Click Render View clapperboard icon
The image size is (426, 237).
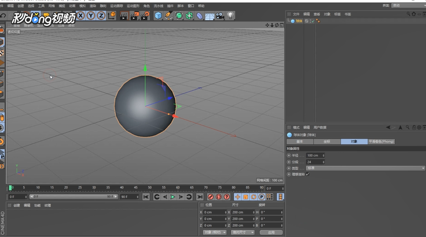click(124, 16)
